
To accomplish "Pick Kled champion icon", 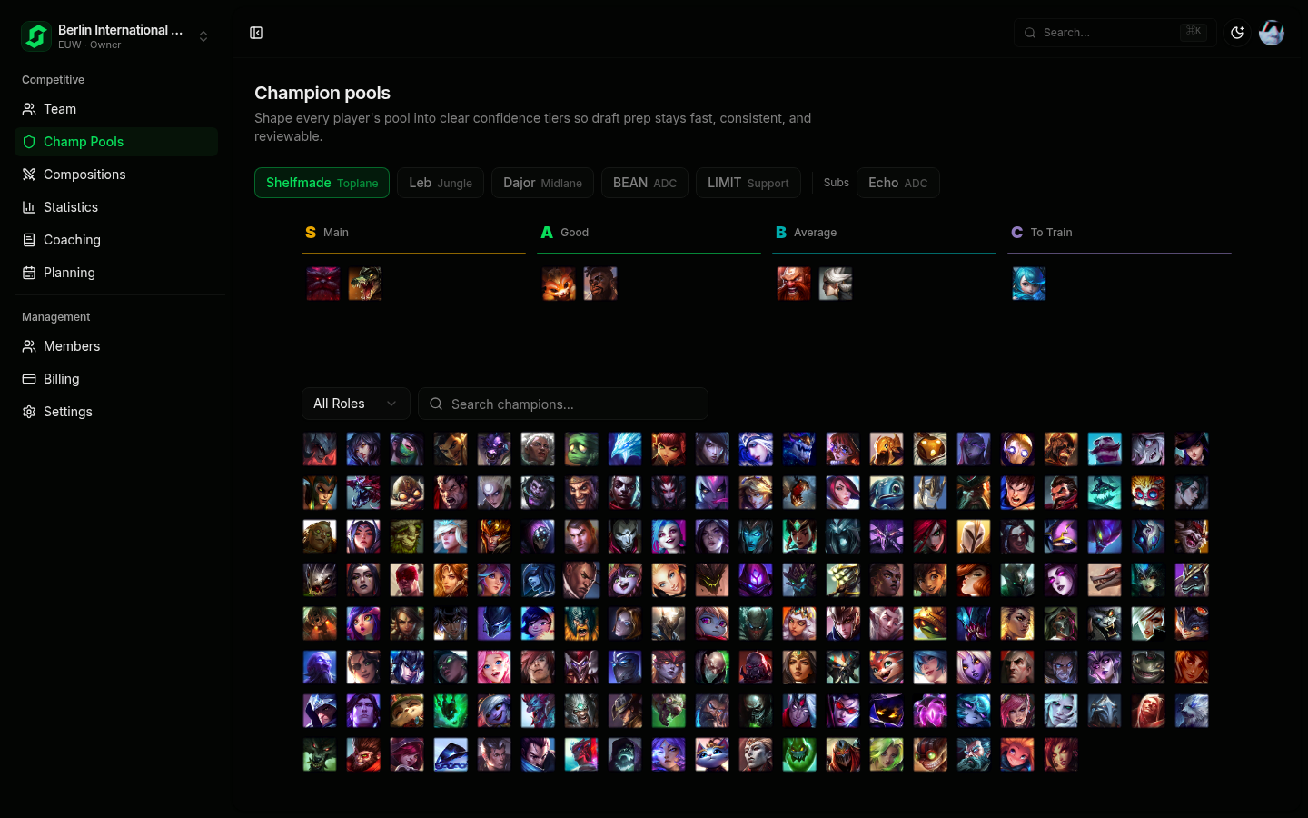I will [x=1192, y=536].
